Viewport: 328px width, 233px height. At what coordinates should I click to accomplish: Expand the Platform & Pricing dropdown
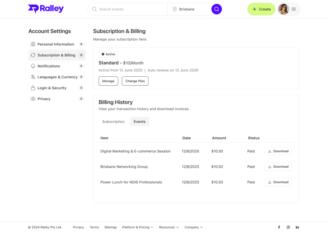click(x=137, y=227)
